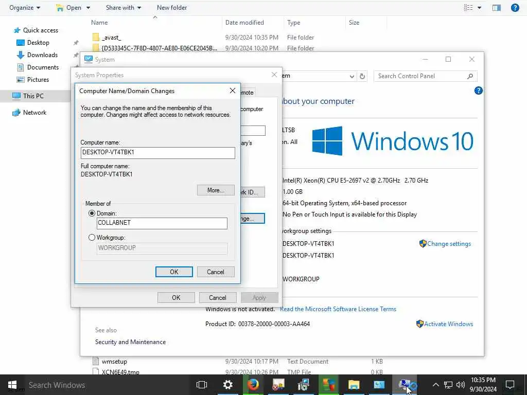Image resolution: width=527 pixels, height=395 pixels.
Task: Confirm domain changes with inner OK button
Action: click(x=174, y=272)
